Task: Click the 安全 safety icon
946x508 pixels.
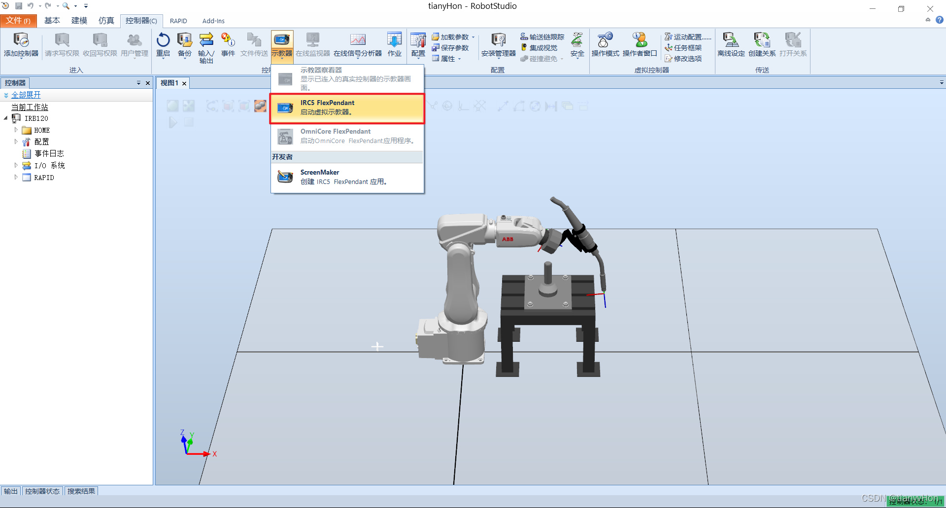Action: (577, 40)
